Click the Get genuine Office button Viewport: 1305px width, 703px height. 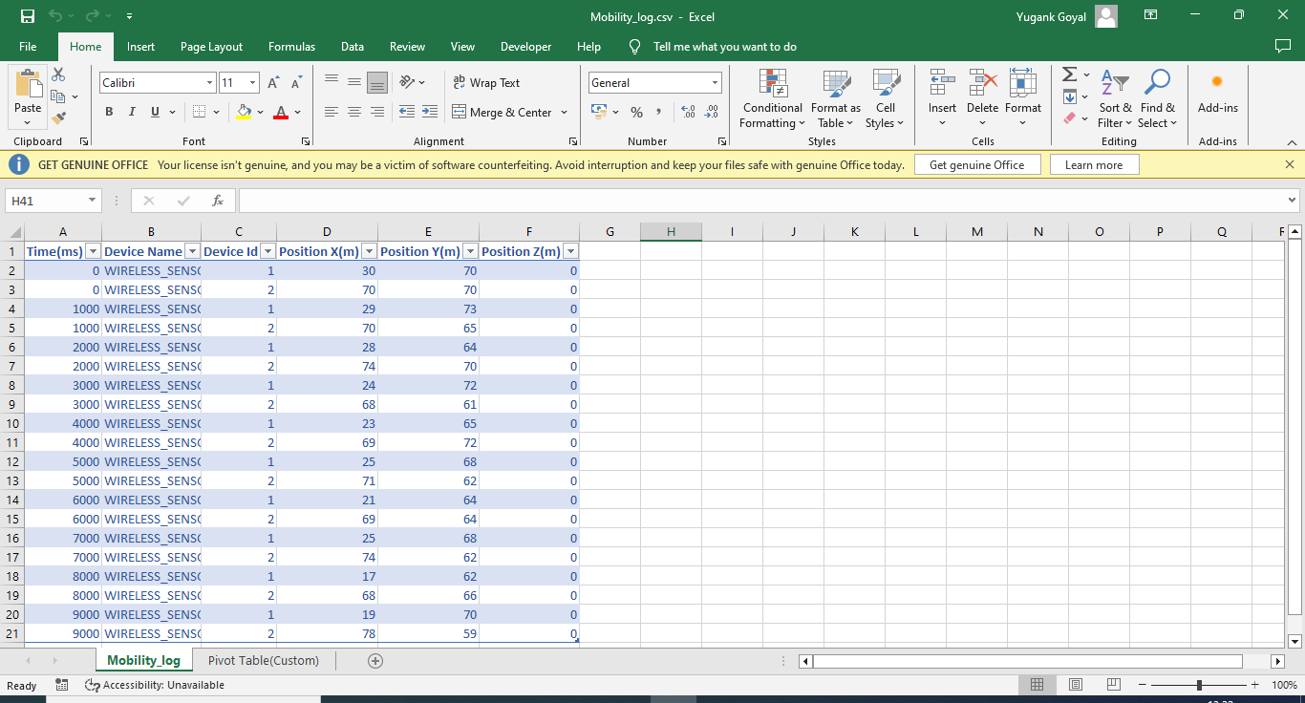(x=976, y=165)
